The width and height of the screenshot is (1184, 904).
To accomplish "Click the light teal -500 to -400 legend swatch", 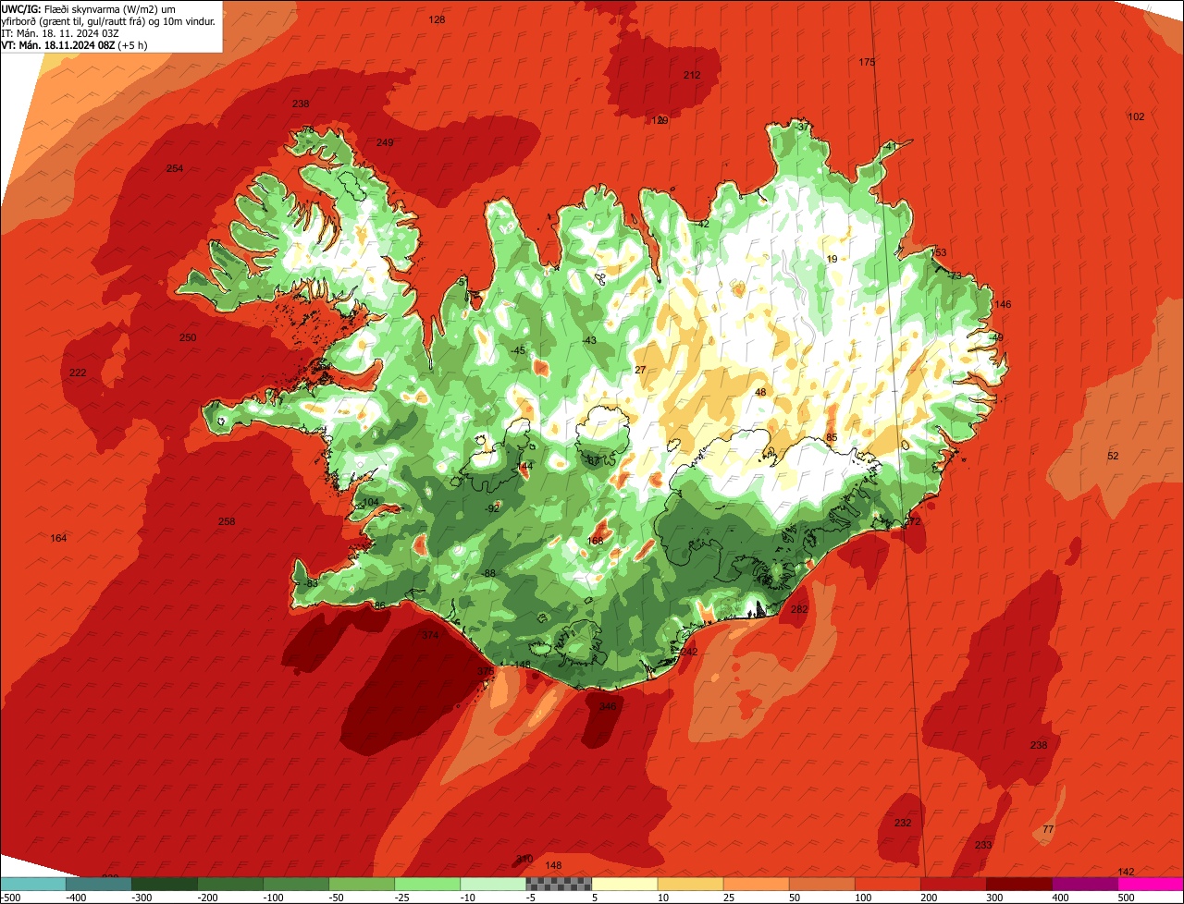I will pyautogui.click(x=32, y=884).
